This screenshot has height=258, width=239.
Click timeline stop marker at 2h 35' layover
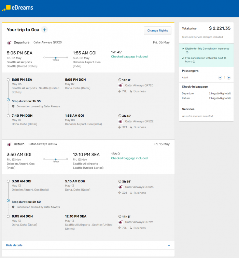click(x=8, y=100)
